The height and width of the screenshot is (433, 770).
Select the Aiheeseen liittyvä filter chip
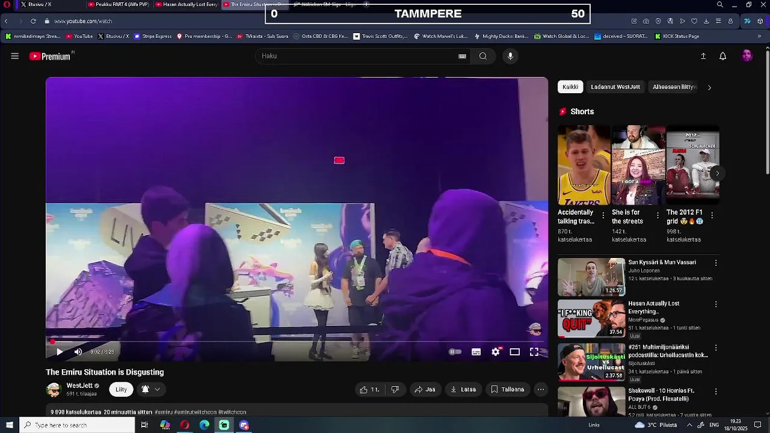[x=674, y=87]
